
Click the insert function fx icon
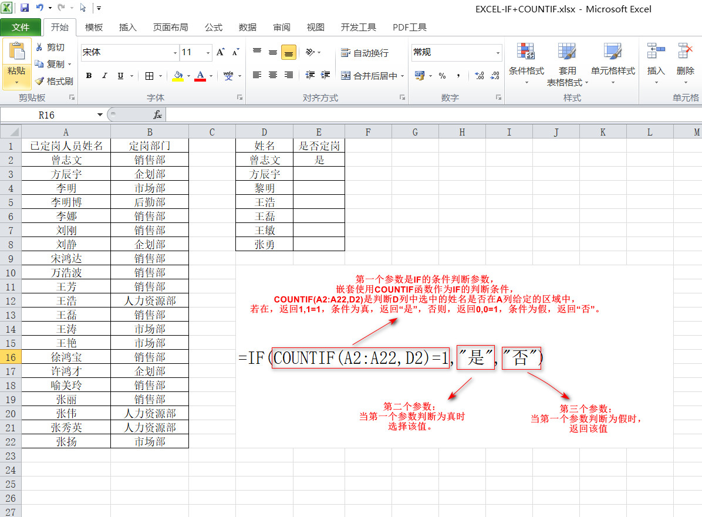tap(157, 115)
